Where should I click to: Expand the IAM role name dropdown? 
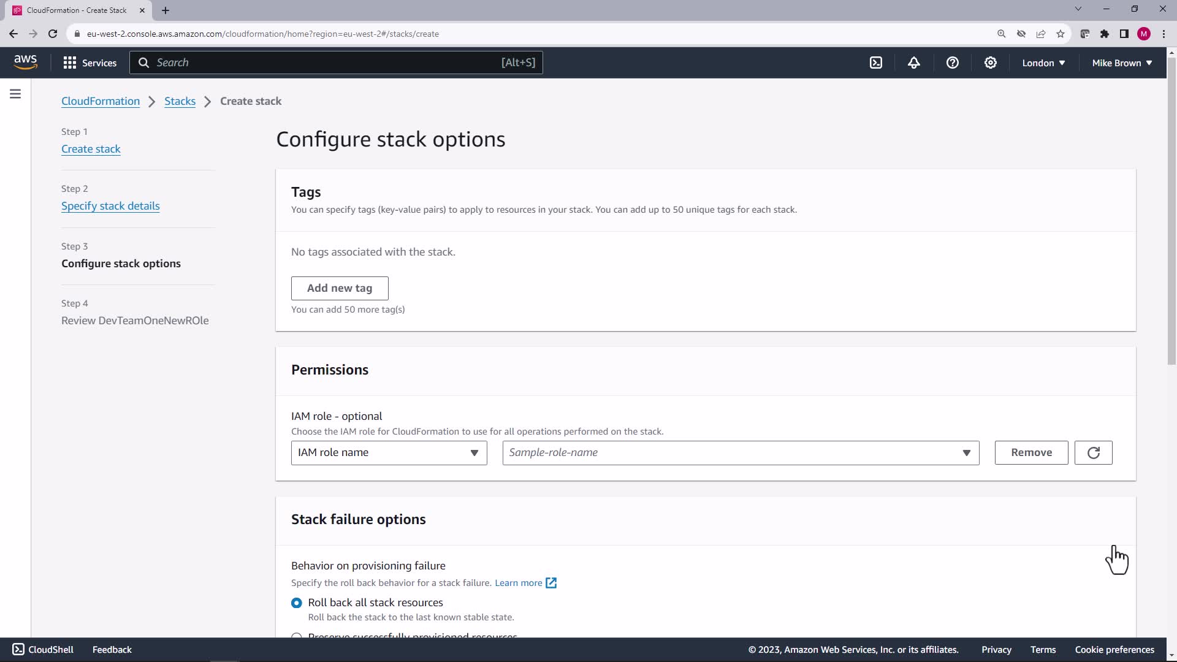pos(389,453)
